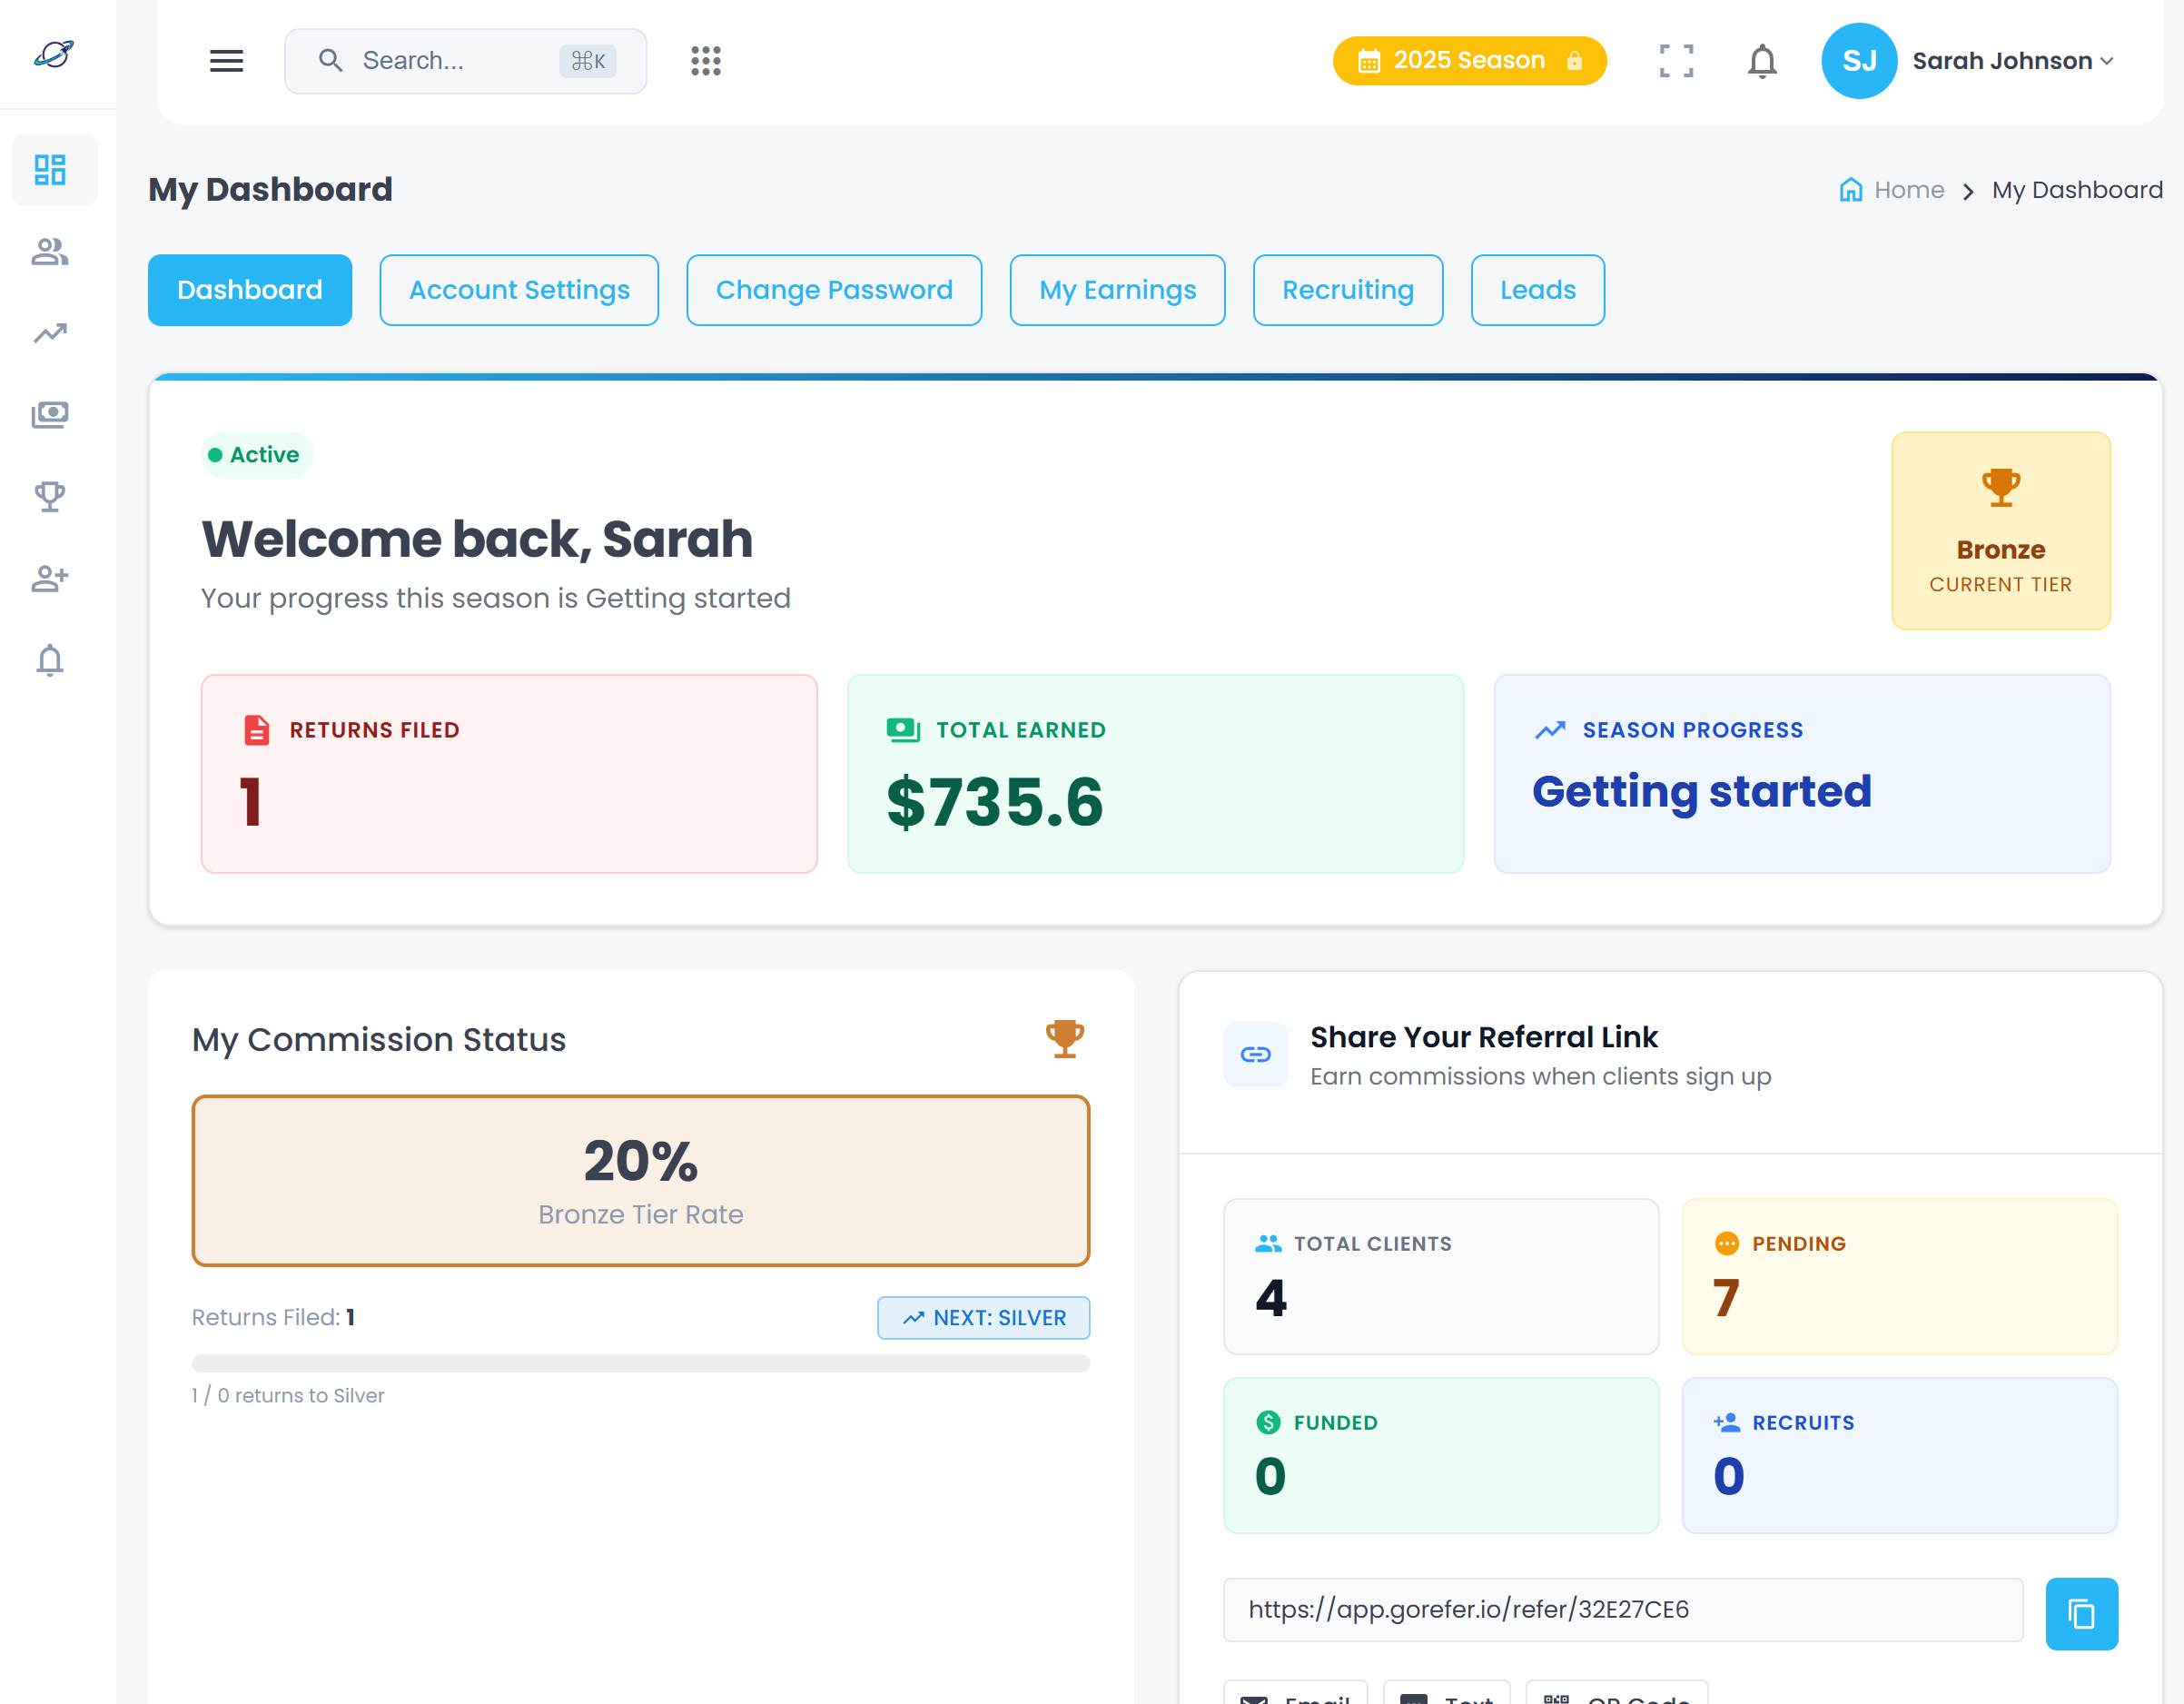Open the sidebar clients people icon
Screen dimensions: 2184x1704
[x=50, y=252]
